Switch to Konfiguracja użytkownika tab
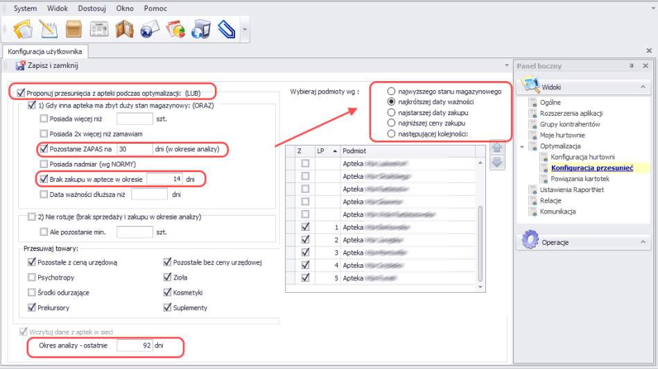Screen dimensions: 658x369 [45, 51]
